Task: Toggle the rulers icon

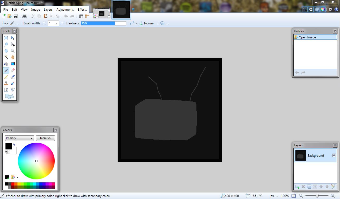Action: 87,16
